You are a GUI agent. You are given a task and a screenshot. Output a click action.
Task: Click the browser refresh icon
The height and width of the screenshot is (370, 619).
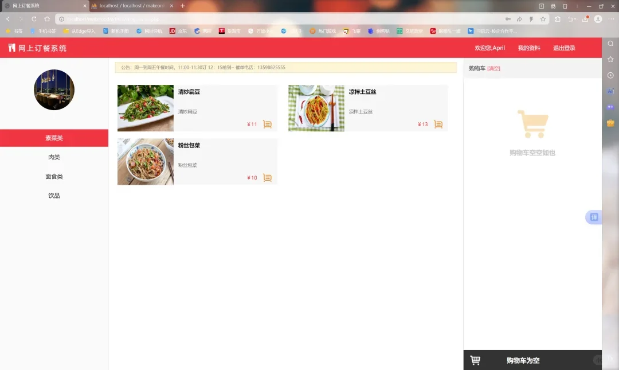click(33, 18)
